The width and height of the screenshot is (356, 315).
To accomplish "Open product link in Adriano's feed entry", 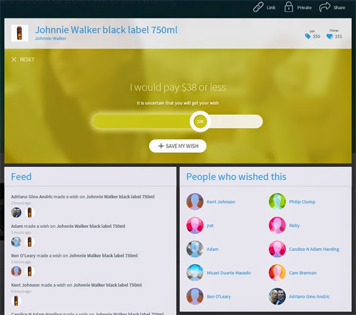I will click(120, 197).
